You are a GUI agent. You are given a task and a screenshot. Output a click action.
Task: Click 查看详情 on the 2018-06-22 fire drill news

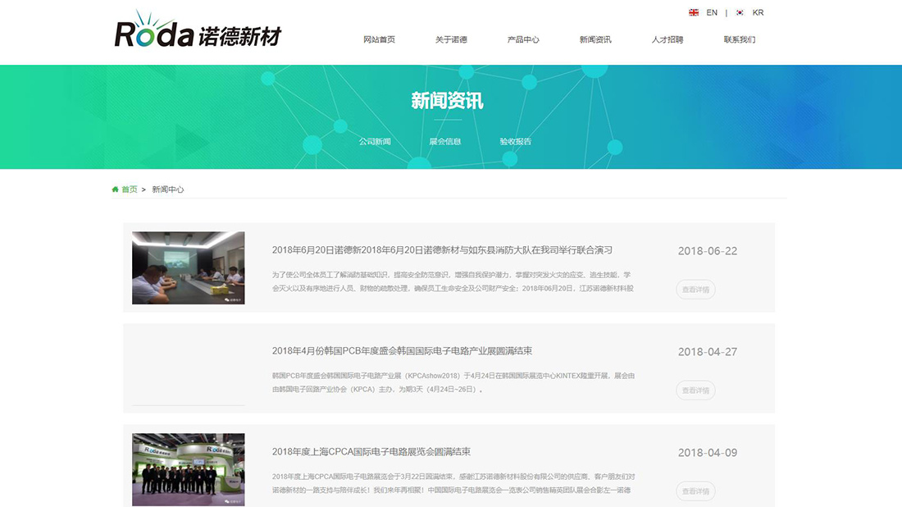[695, 290]
